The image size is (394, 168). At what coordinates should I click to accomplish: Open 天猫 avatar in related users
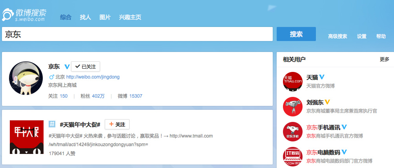tap(292, 81)
